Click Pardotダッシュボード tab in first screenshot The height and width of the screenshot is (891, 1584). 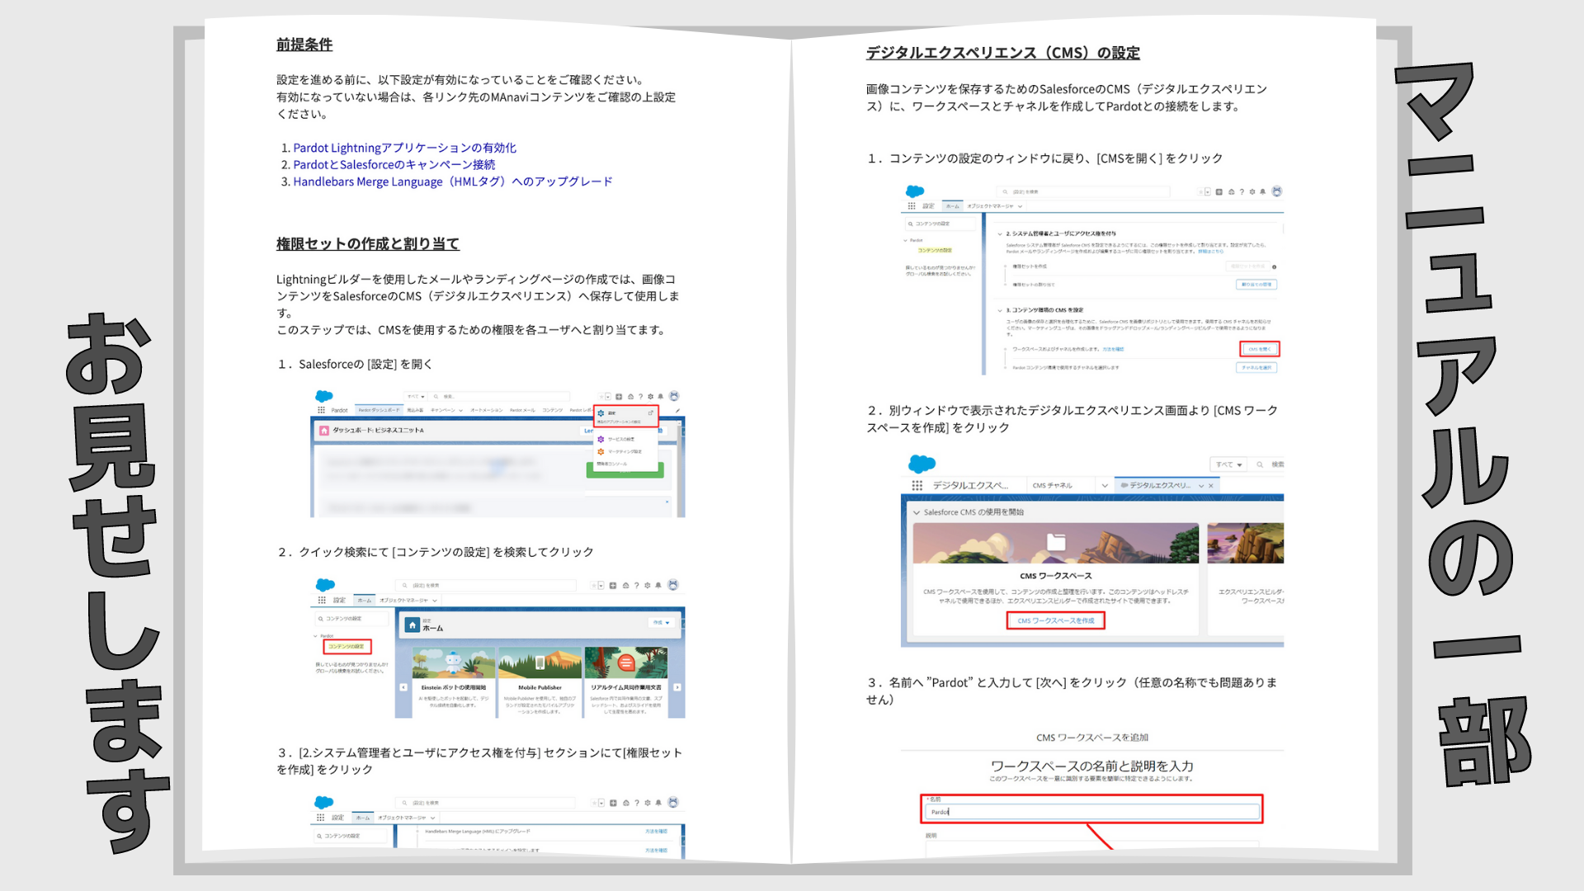pos(378,410)
